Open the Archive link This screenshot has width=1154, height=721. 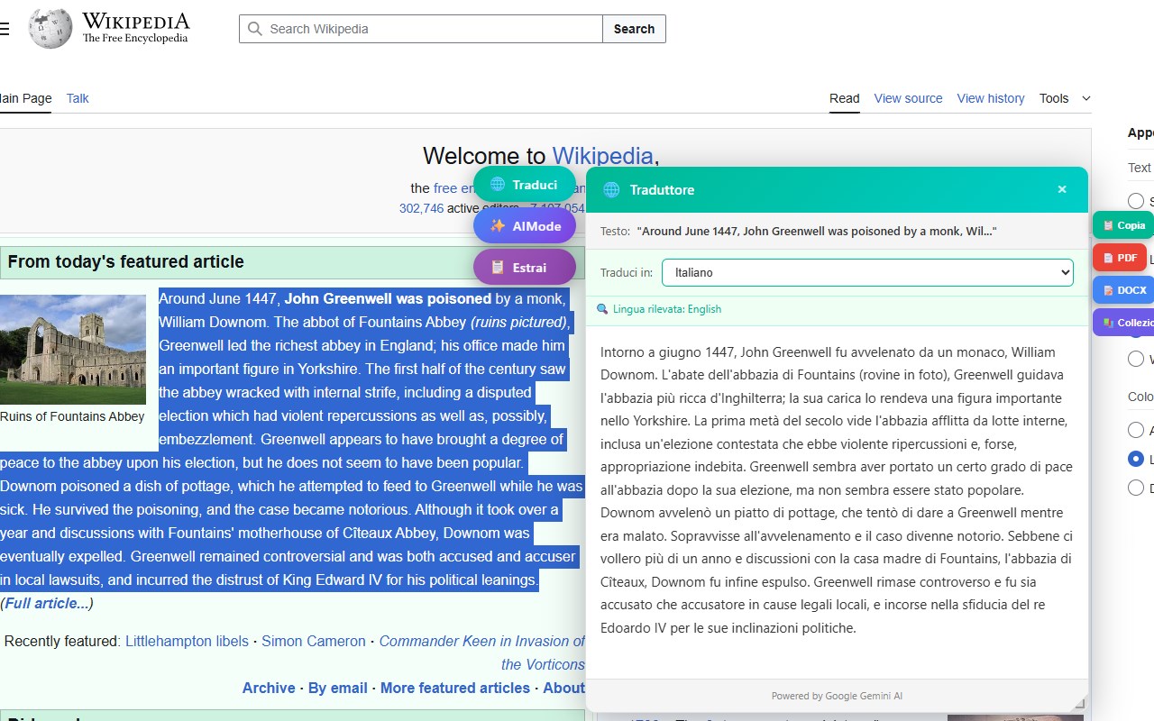point(269,688)
